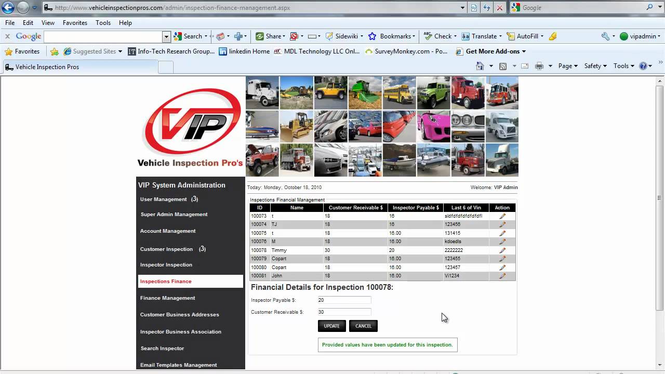Open the SurveyMonkey favorites link
Viewport: 665px width, 374px height.
[x=406, y=51]
